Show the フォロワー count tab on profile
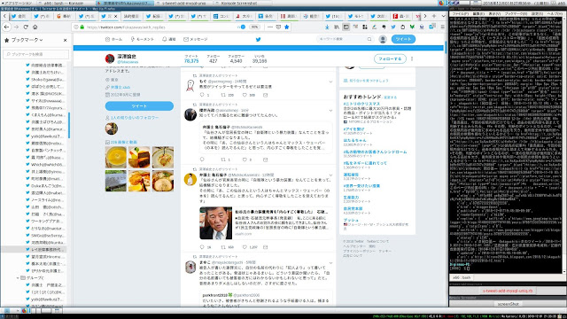 pos(237,59)
